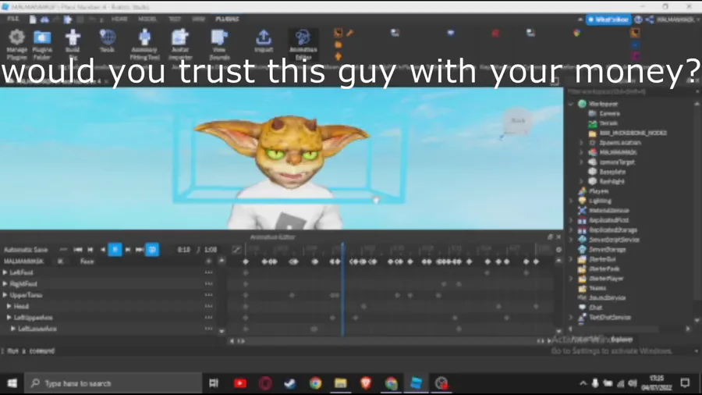Toggle animation looping button
The image size is (702, 395).
(x=152, y=250)
